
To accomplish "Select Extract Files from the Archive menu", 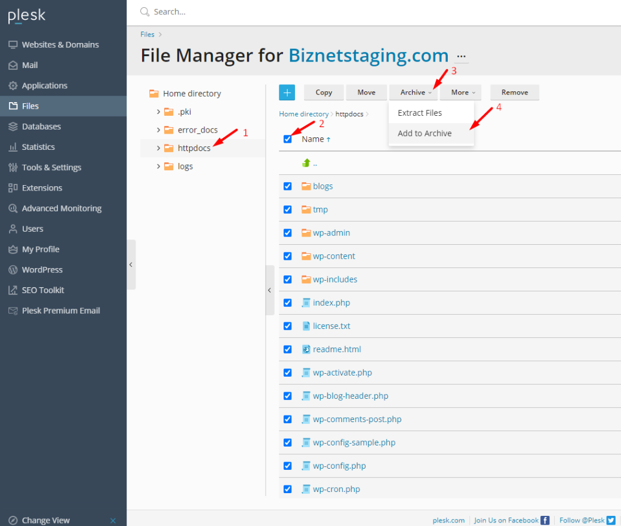I will point(419,113).
